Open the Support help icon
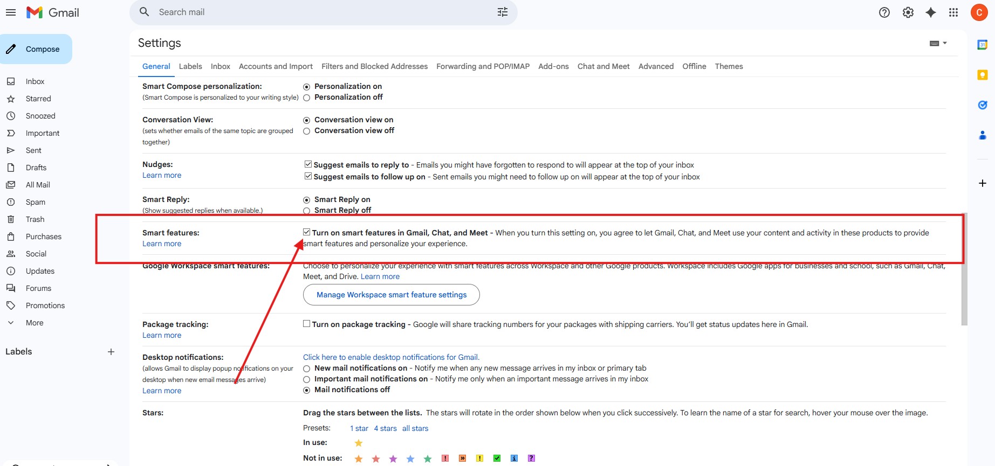This screenshot has width=995, height=466. [884, 12]
